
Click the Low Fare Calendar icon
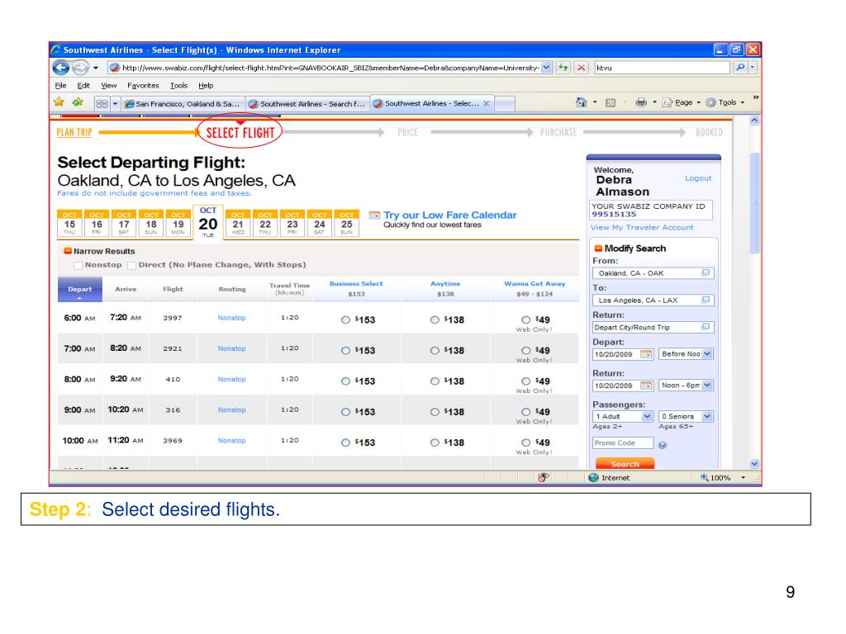(374, 215)
